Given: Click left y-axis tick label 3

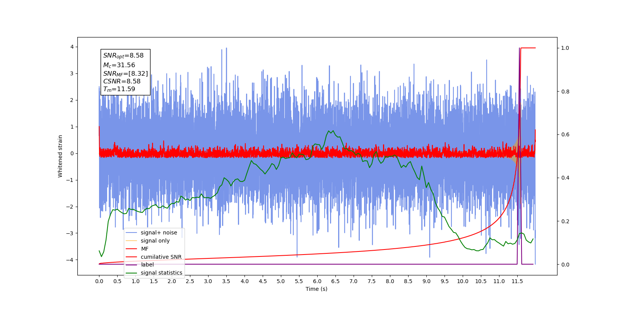Looking at the screenshot, I should pos(72,73).
